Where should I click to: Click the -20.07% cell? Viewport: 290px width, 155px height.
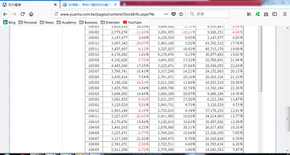pyautogui.click(x=142, y=43)
